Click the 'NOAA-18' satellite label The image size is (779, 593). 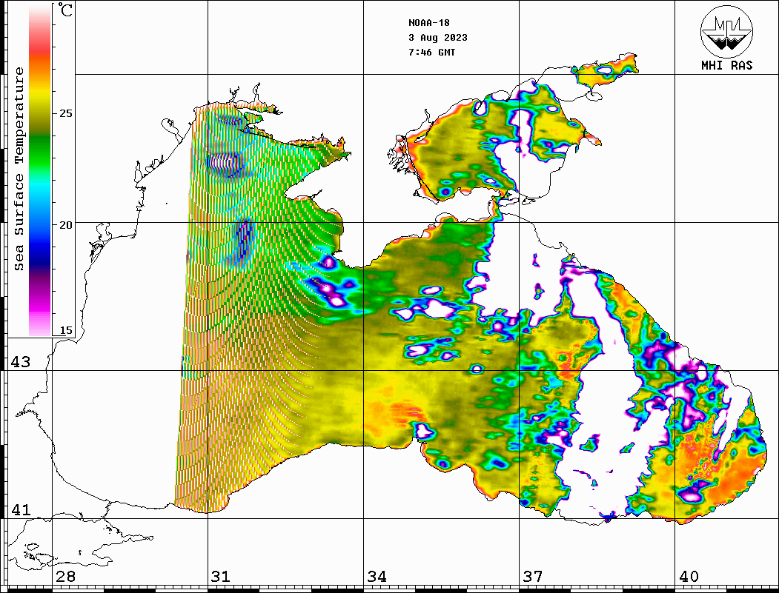tap(429, 23)
